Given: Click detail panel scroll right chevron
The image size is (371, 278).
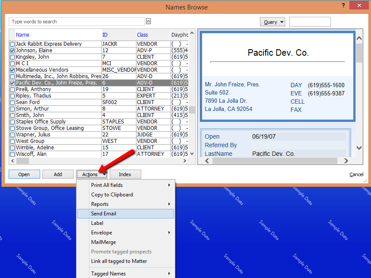Looking at the screenshot, I should click(x=346, y=161).
